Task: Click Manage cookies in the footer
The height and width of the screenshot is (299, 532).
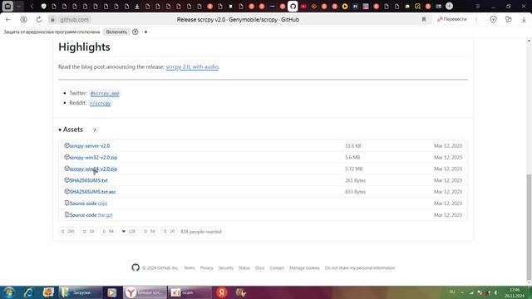Action: point(304,267)
